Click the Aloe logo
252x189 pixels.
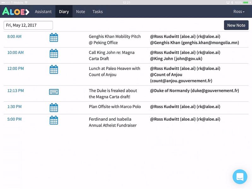[16, 11]
